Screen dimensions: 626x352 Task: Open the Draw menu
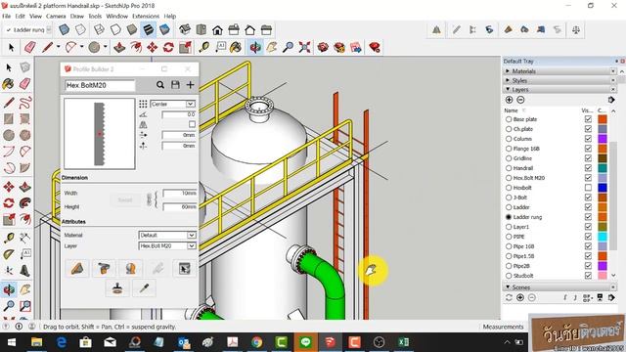77,17
